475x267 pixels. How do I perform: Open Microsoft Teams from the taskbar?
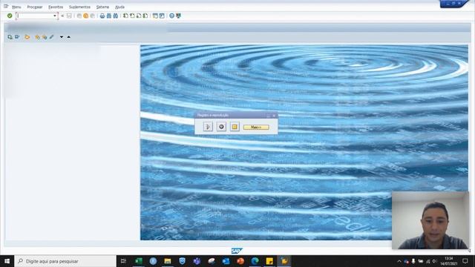(197, 261)
